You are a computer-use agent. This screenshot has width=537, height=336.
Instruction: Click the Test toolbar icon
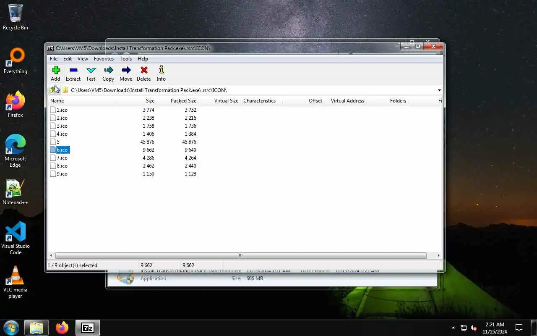click(91, 70)
